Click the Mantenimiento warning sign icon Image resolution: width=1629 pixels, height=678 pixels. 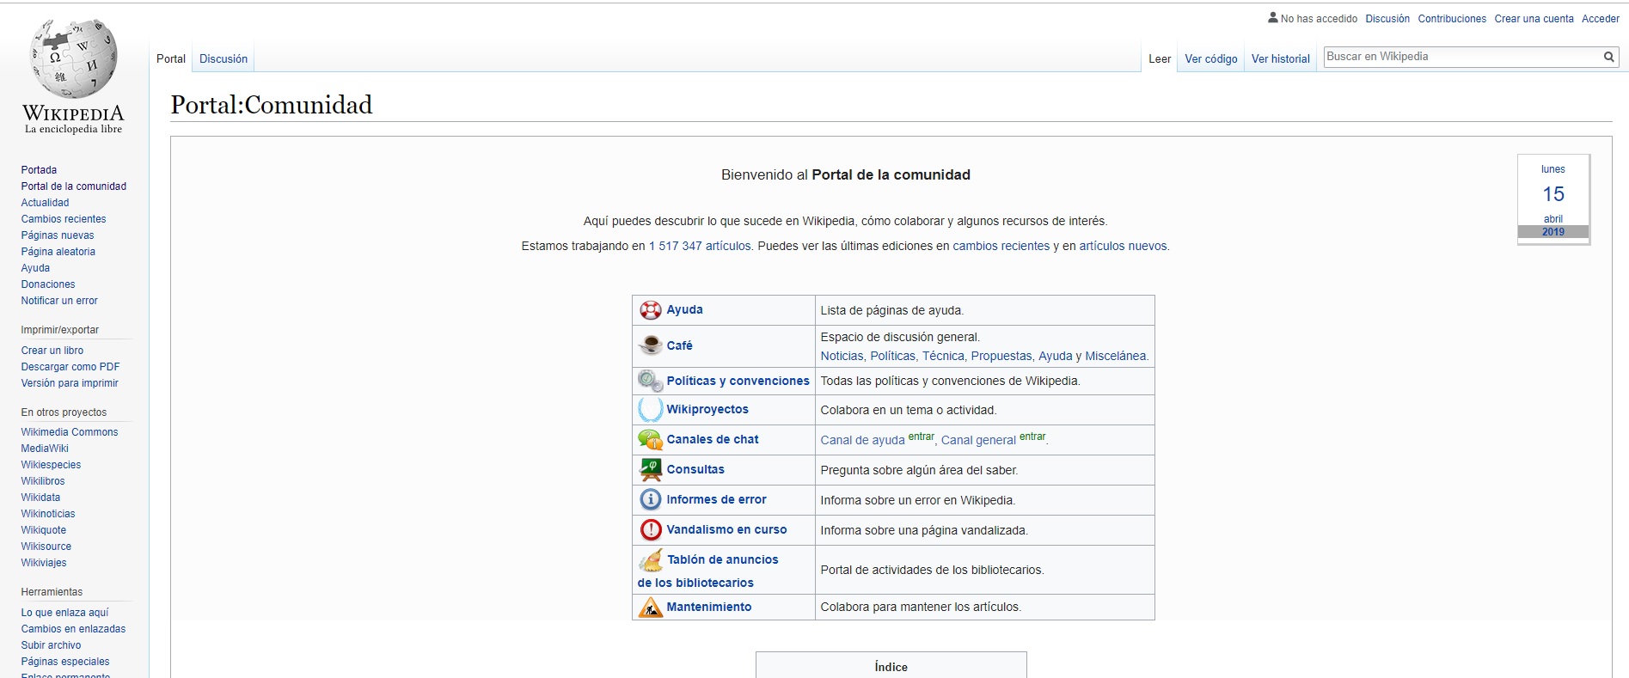651,607
